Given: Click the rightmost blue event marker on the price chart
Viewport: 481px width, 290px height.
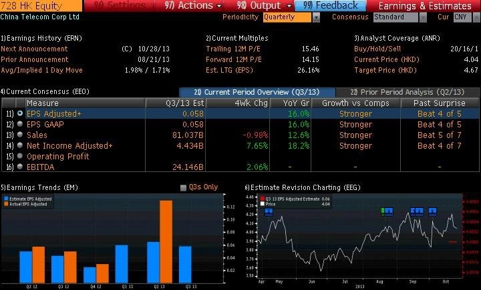Looking at the screenshot, I should [x=432, y=211].
